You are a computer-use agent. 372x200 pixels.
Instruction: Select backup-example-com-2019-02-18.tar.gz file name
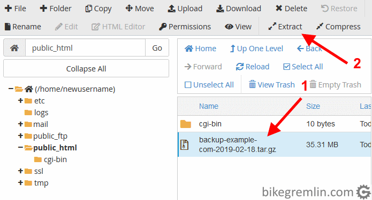coord(238,145)
